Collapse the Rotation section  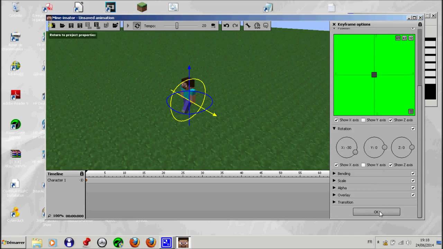pyautogui.click(x=334, y=129)
